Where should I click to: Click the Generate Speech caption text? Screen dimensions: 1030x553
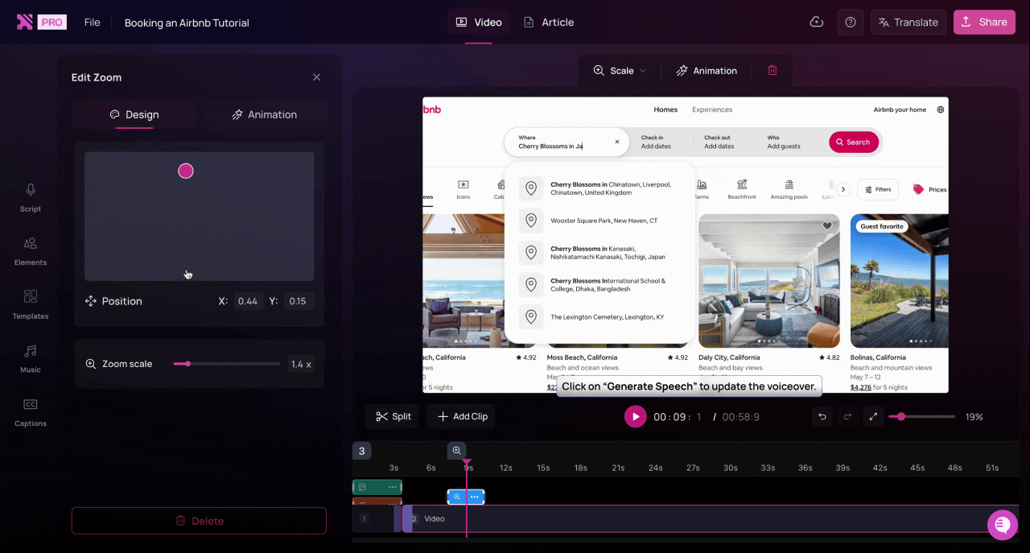(x=689, y=386)
